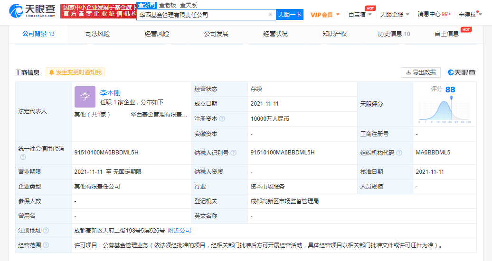The image size is (492, 261).
Task: Click registered capital 10000万人民币
Action: coord(270,118)
